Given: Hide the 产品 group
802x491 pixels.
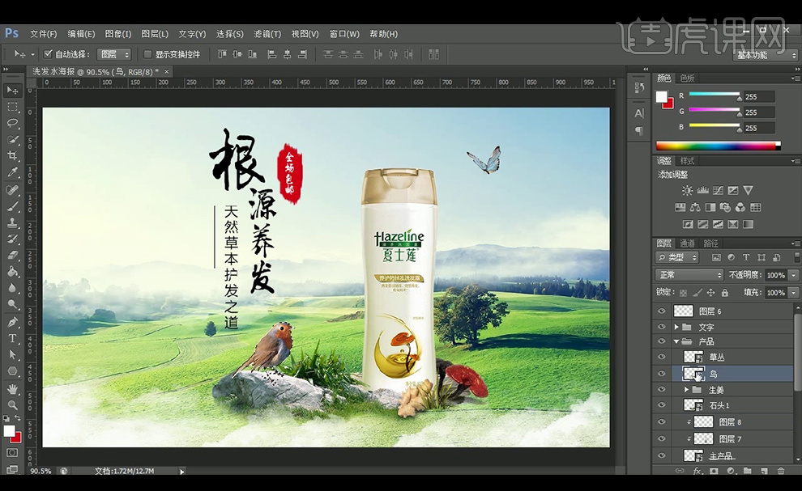Looking at the screenshot, I should [661, 341].
